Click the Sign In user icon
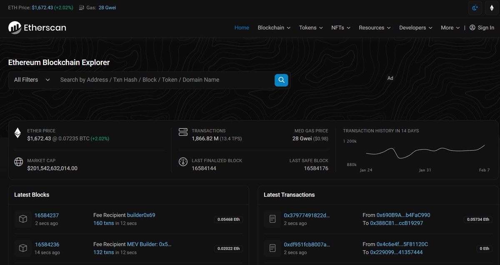Screen dimensions: 500x265 (472, 27)
